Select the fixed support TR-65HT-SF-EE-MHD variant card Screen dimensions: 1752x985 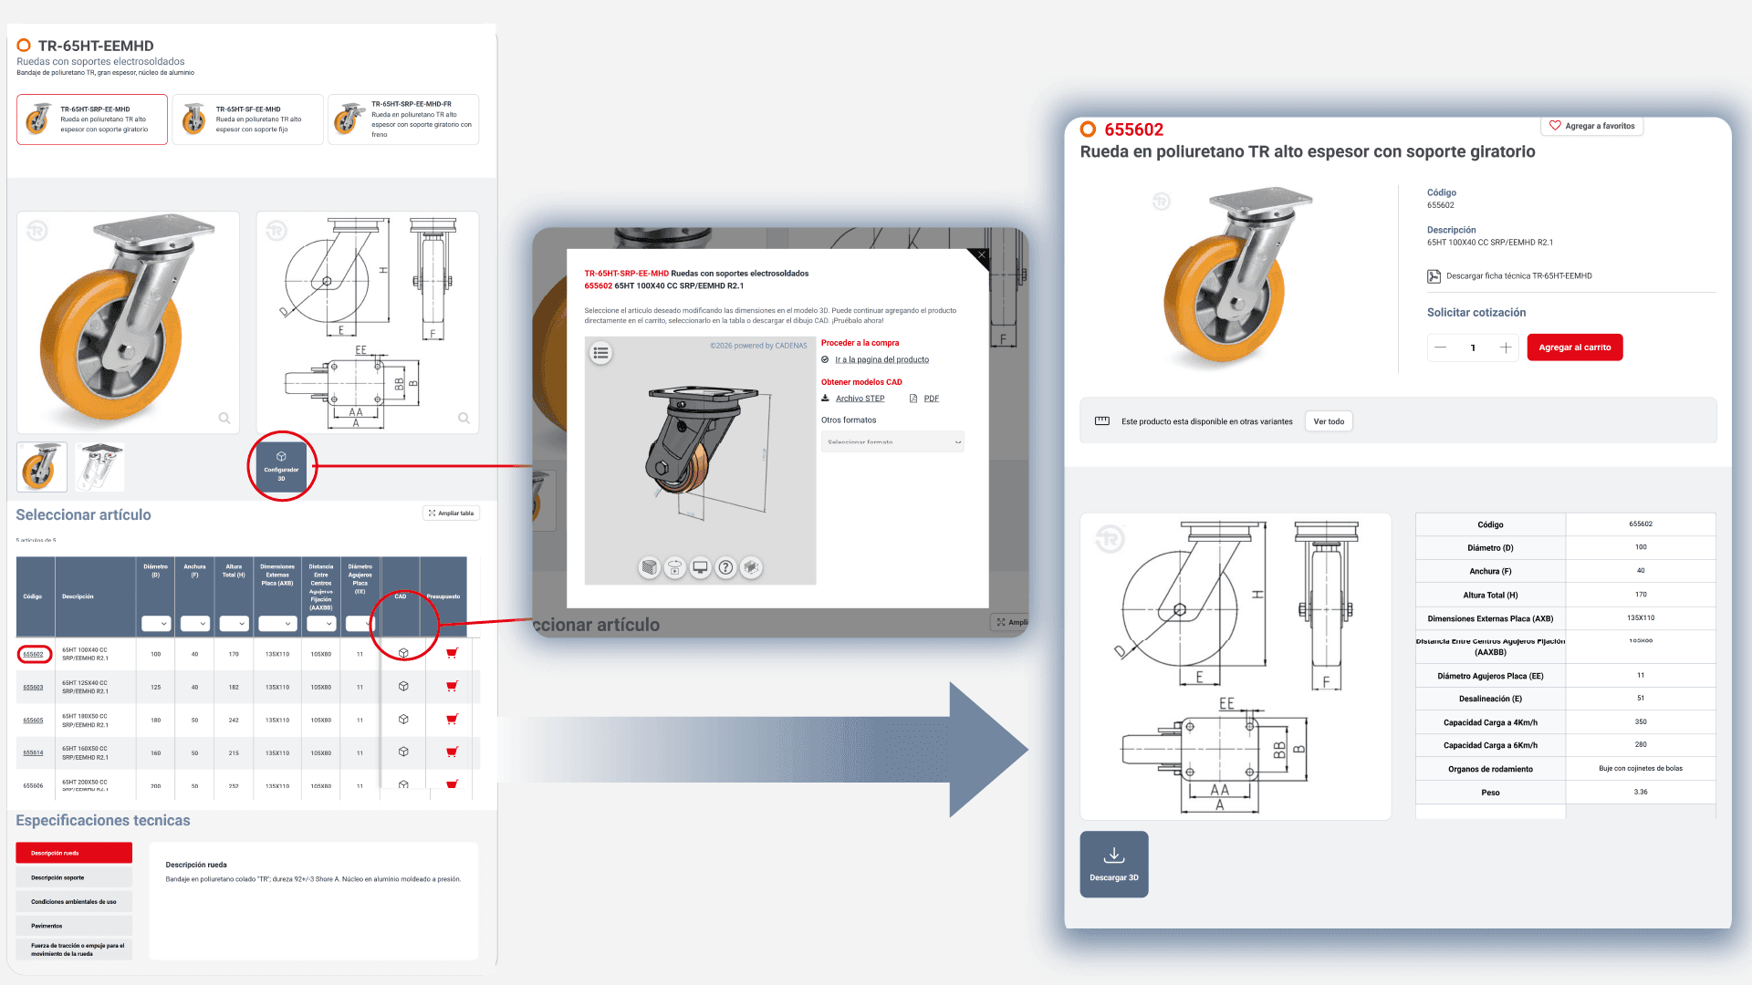pos(247,119)
